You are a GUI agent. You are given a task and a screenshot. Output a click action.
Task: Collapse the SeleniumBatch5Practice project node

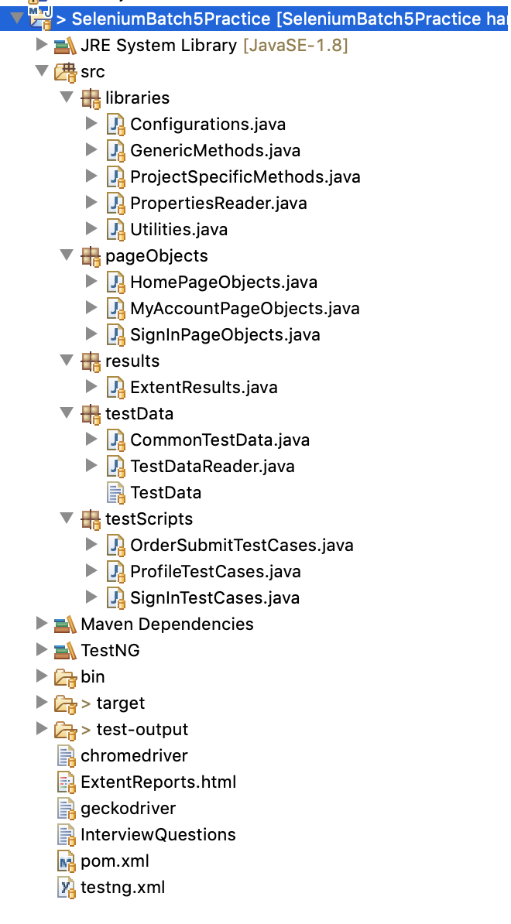16,19
